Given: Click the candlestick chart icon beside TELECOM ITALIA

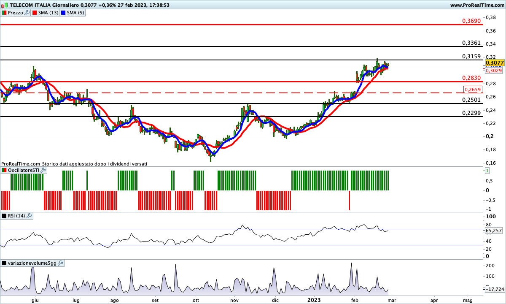Looking at the screenshot, I should click(4, 5).
